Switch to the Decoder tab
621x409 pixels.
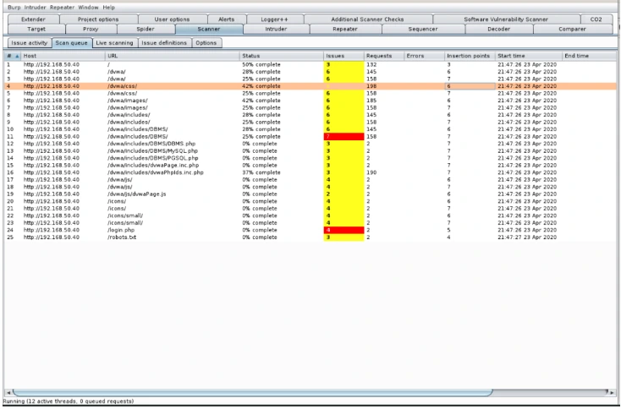click(x=499, y=29)
